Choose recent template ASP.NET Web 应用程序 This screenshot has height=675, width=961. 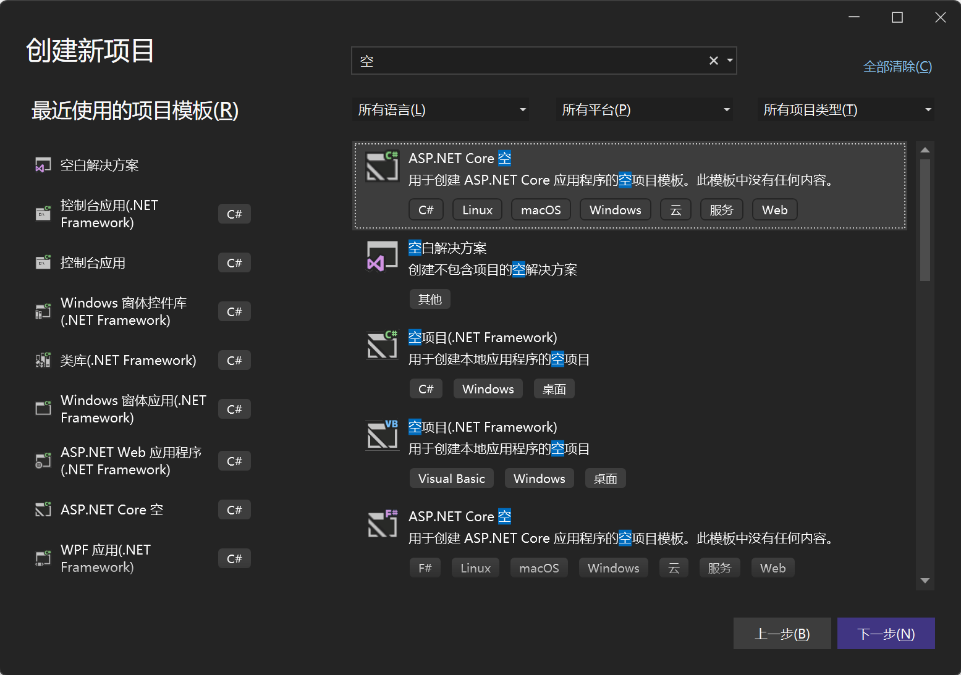[x=131, y=461]
